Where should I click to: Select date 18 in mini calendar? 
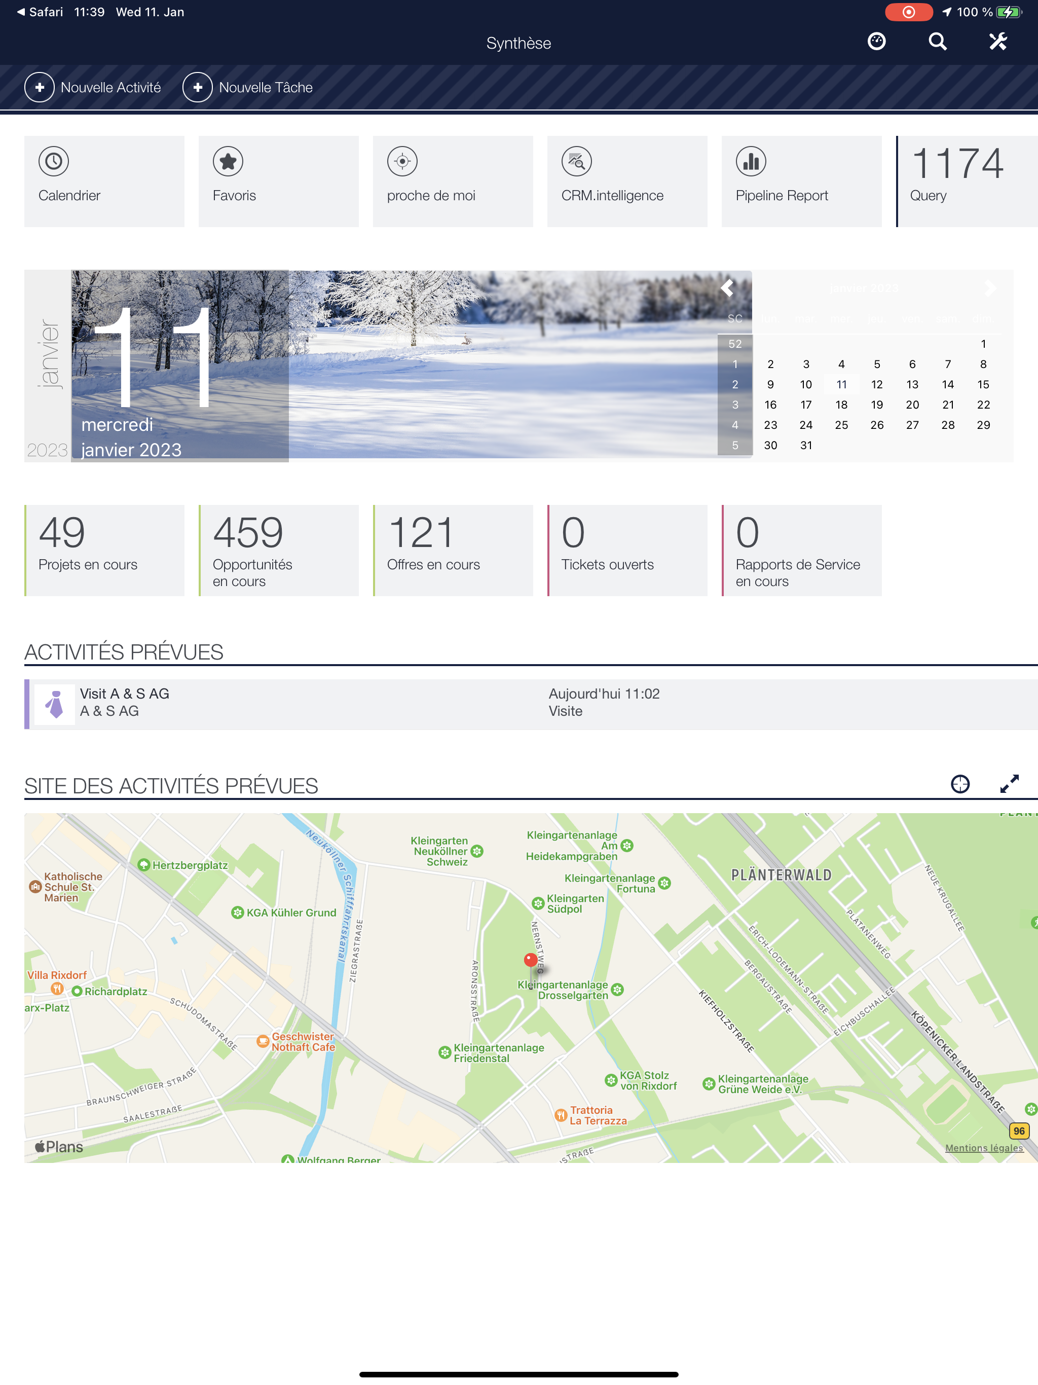841,405
